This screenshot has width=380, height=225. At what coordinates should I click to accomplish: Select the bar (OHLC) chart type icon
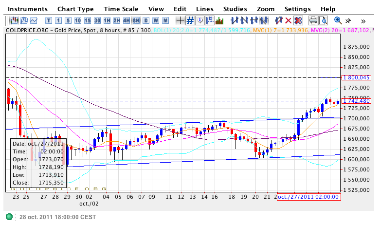24,20
